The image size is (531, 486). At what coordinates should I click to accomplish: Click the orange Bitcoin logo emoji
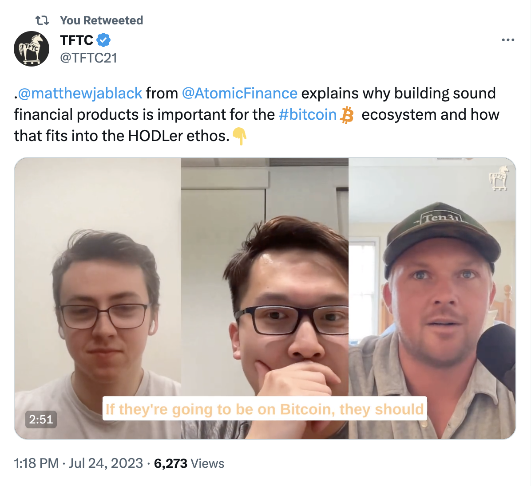347,115
